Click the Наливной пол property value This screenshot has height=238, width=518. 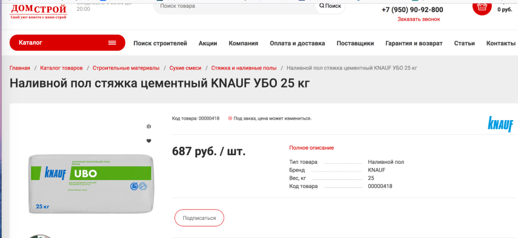[386, 162]
